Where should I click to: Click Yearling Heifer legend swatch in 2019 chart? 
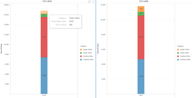coord(81,59)
